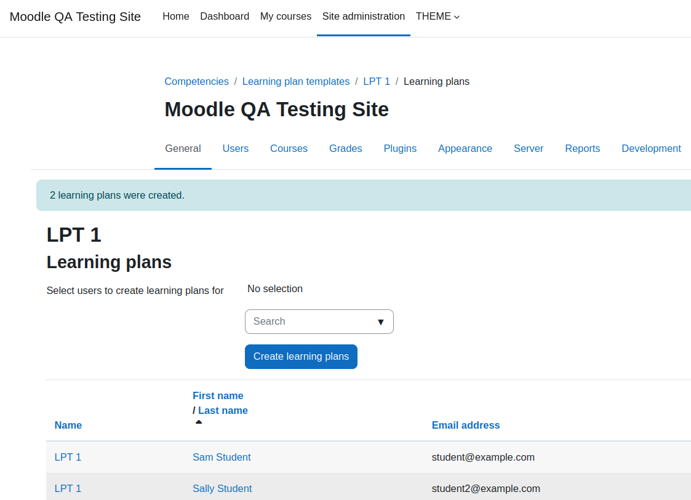Viewport: 691px width, 500px height.
Task: Click the 'Learning plans' breadcrumb text
Action: pos(436,82)
